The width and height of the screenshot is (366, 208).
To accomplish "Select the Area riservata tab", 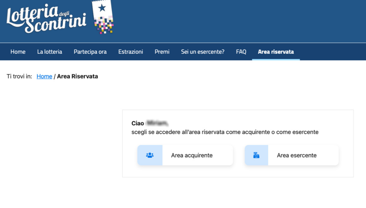I will [276, 52].
